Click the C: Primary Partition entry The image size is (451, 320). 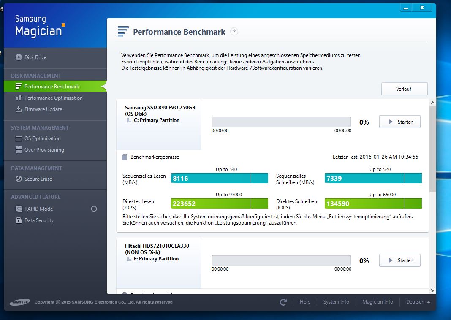[157, 120]
